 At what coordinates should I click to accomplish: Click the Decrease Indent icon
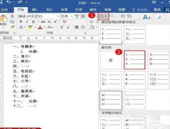tap(123, 16)
